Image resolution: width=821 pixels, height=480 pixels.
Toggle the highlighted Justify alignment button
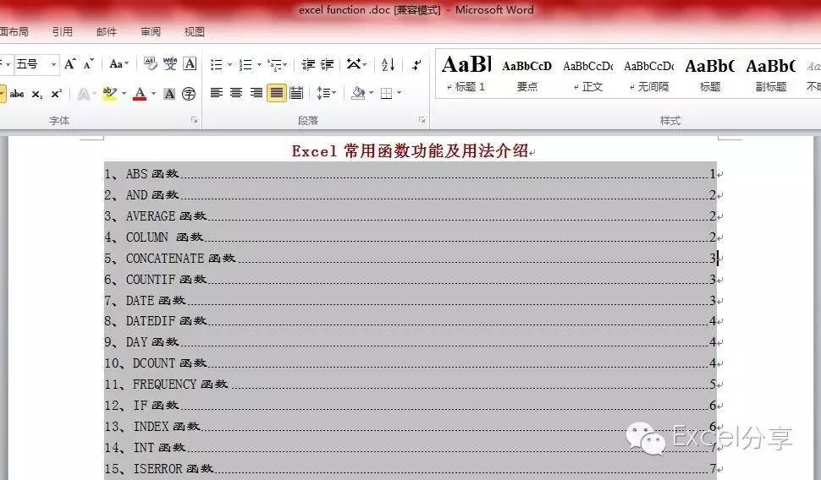pos(277,93)
